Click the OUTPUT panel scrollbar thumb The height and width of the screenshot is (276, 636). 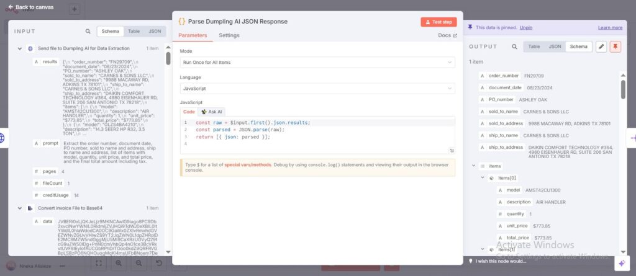[623, 89]
